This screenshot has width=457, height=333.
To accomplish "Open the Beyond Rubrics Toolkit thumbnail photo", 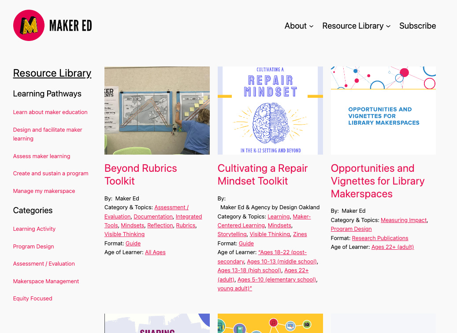I will (x=157, y=111).
